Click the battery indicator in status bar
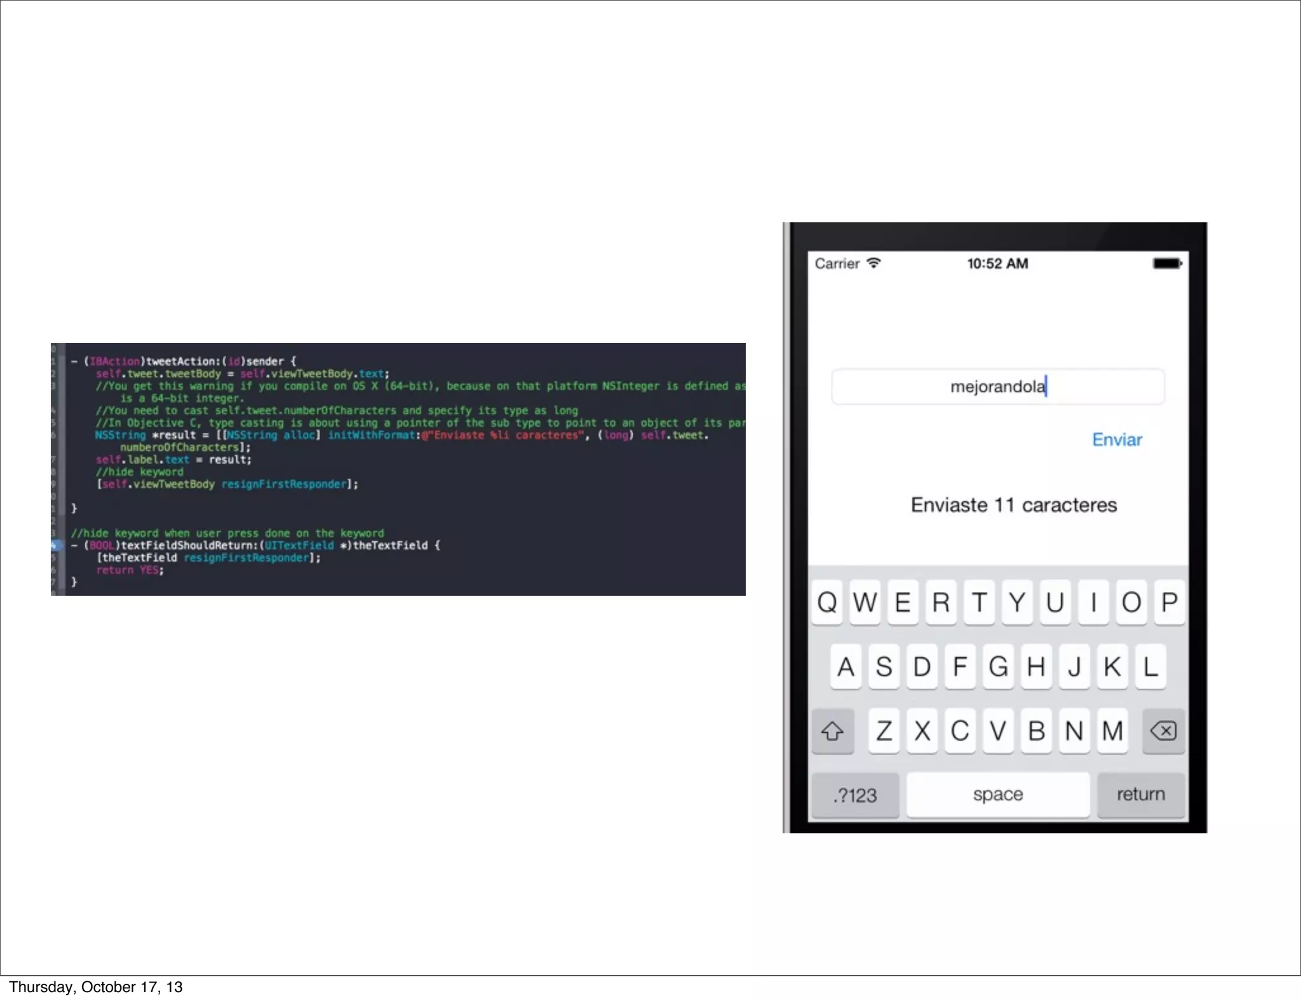The width and height of the screenshot is (1301, 1001). (1167, 264)
